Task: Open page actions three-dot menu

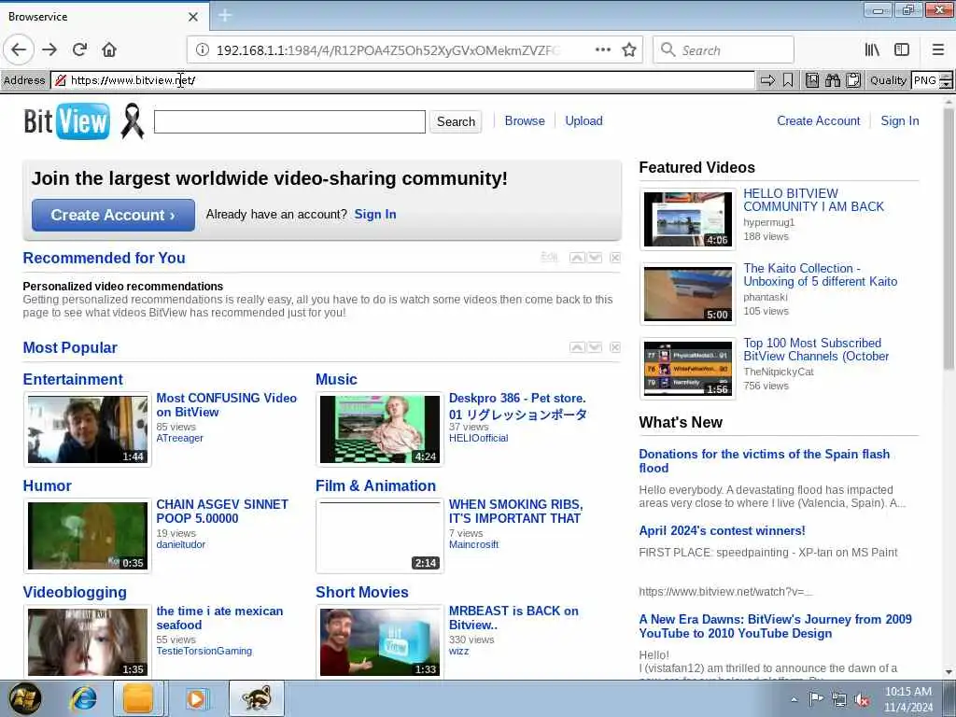Action: coord(602,50)
